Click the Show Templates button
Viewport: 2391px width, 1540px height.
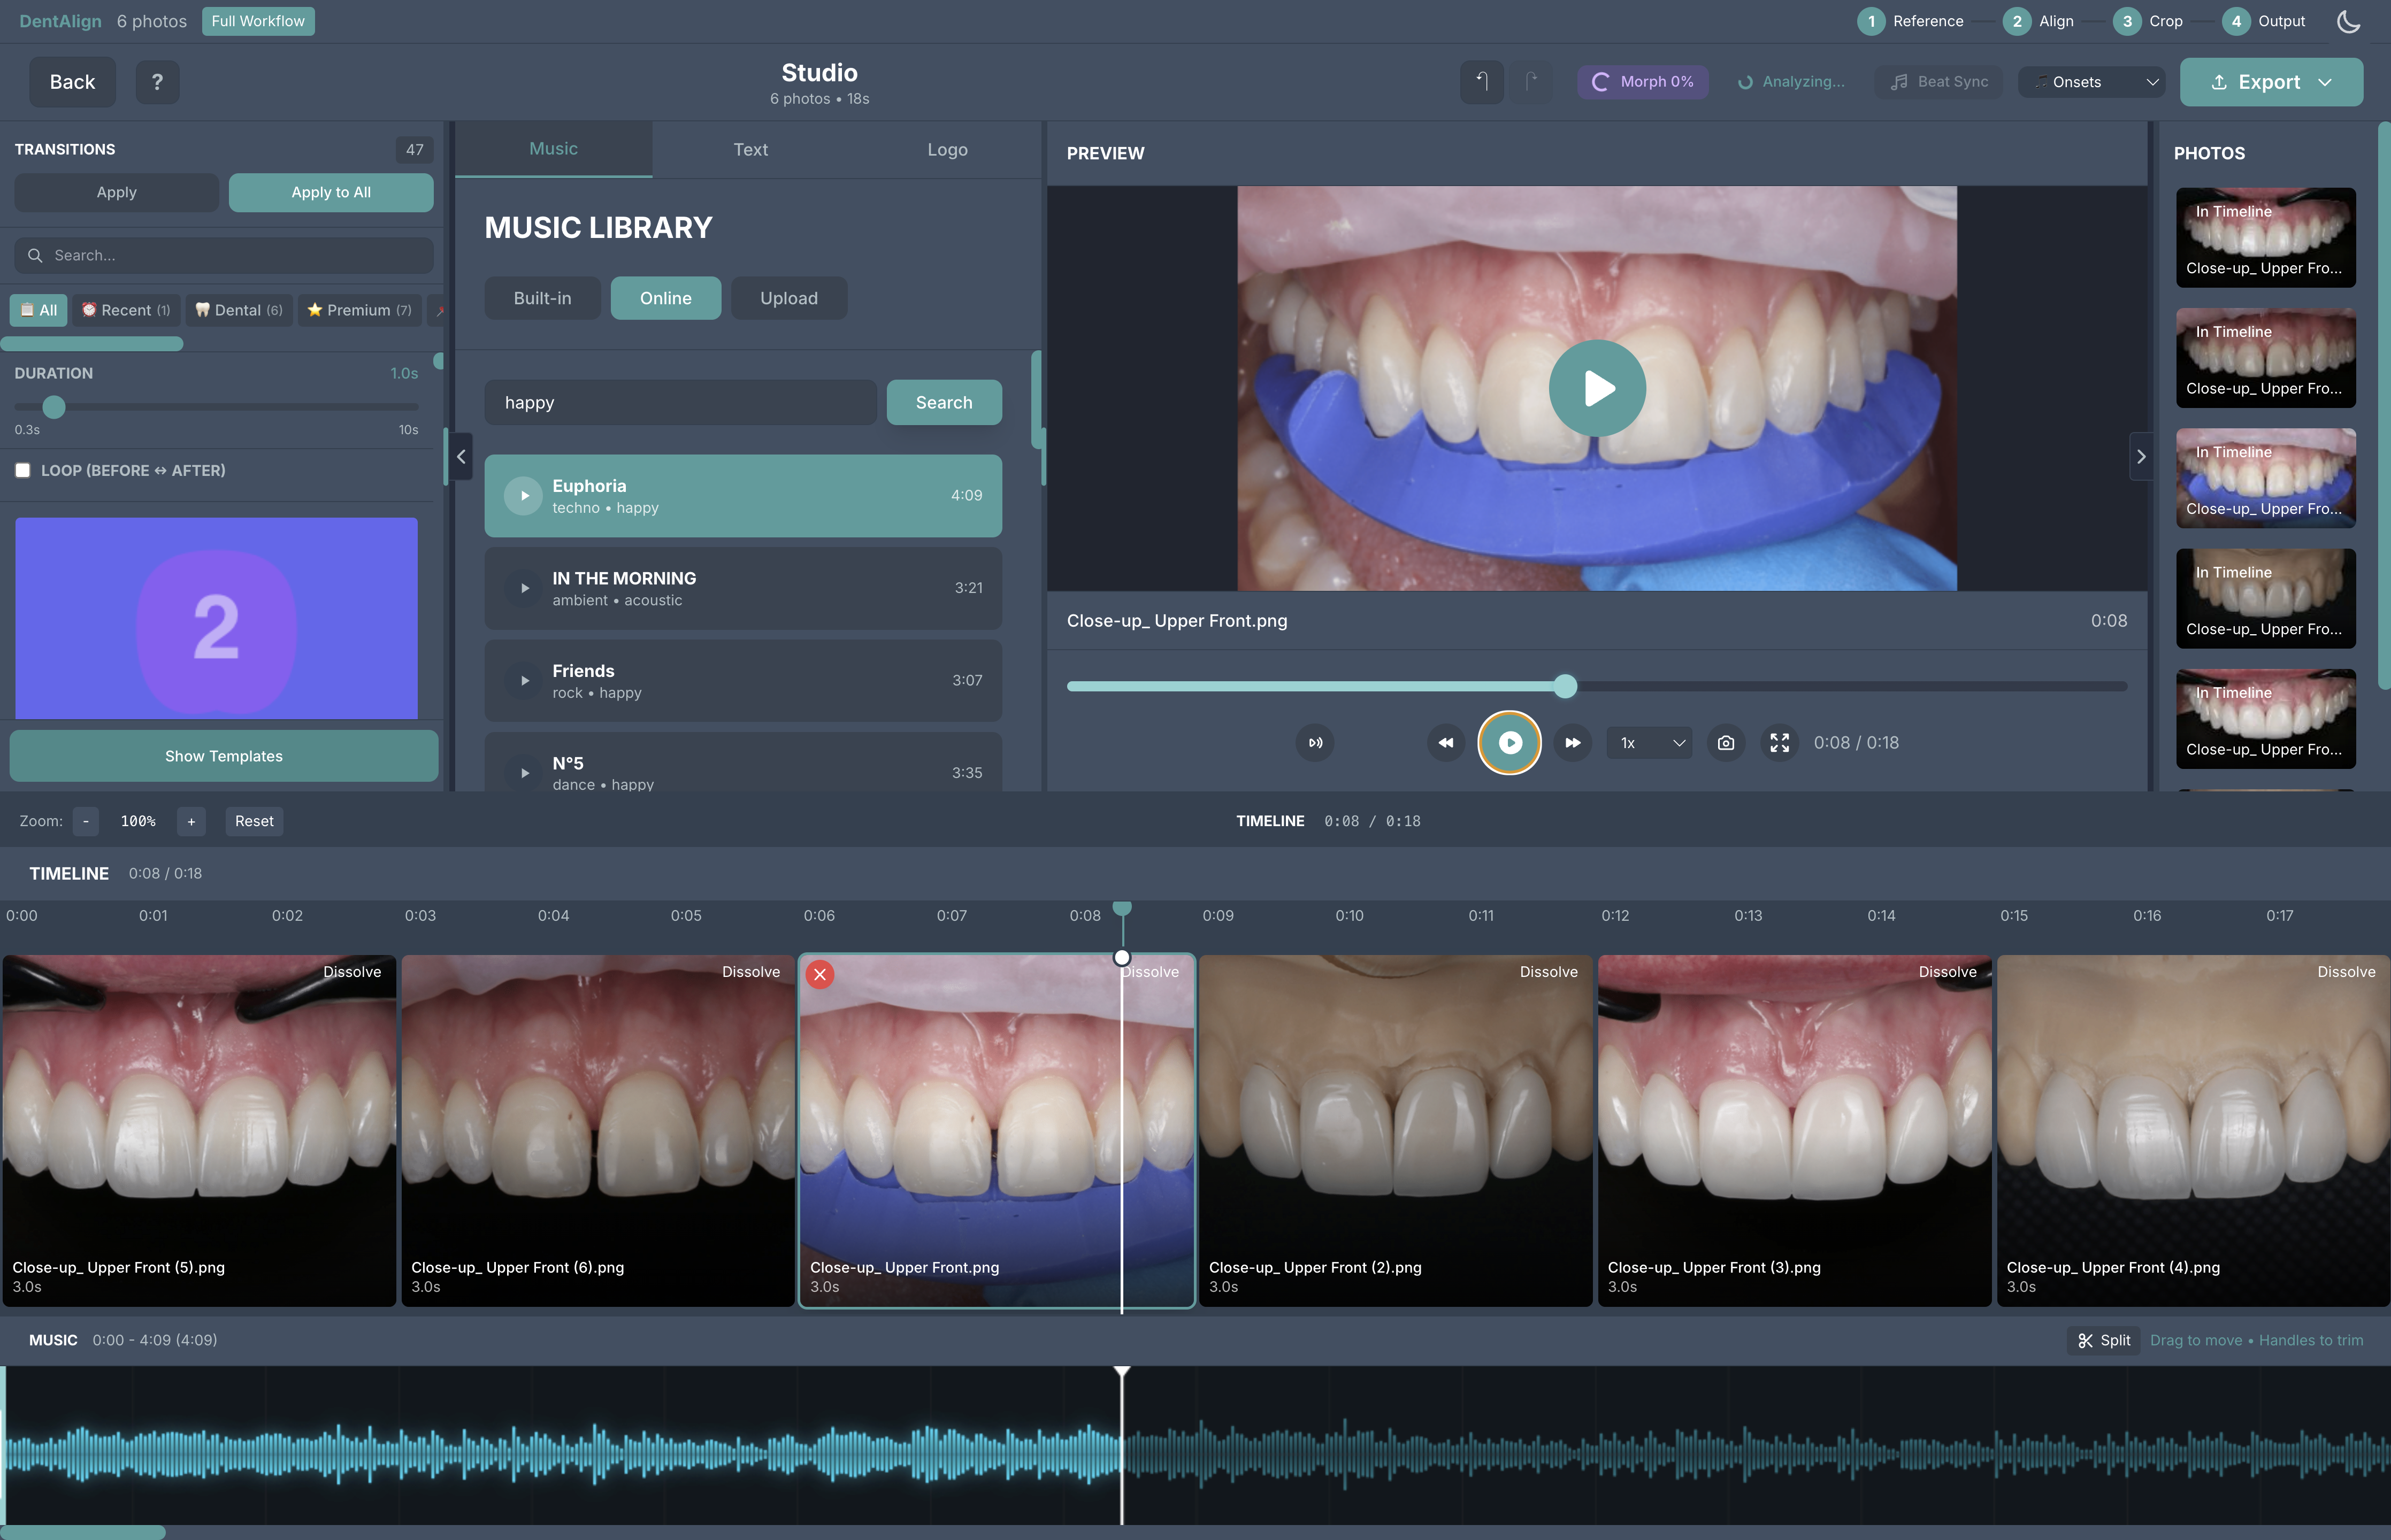coord(223,756)
